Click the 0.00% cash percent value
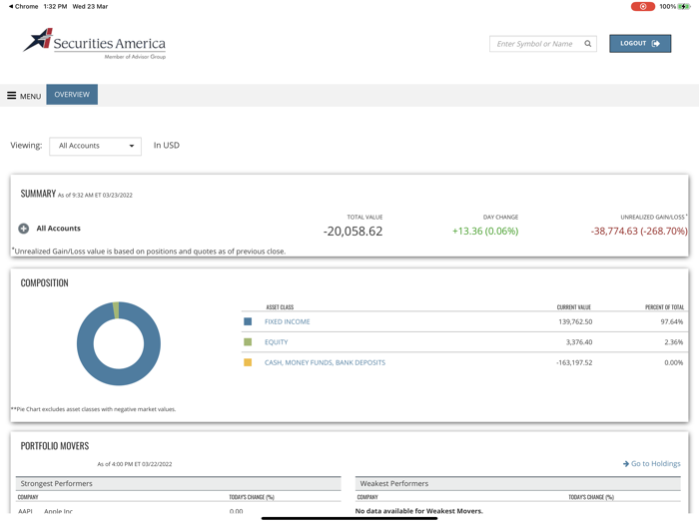699x524 pixels. (674, 362)
